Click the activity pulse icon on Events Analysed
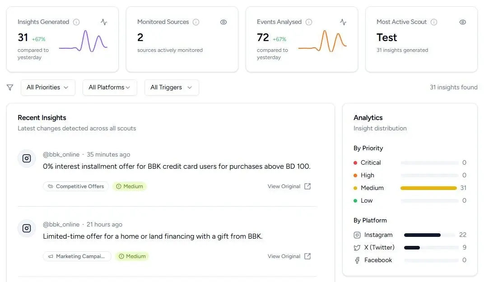This screenshot has height=282, width=484. [343, 22]
